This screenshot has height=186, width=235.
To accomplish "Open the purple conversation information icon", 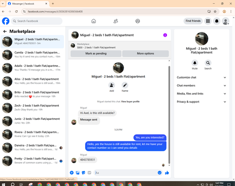I will (x=165, y=35).
